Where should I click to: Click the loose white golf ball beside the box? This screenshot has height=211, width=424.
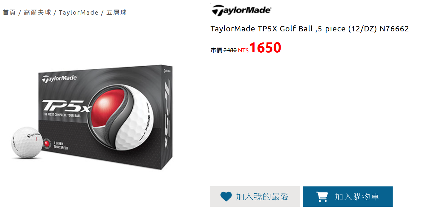click(27, 142)
